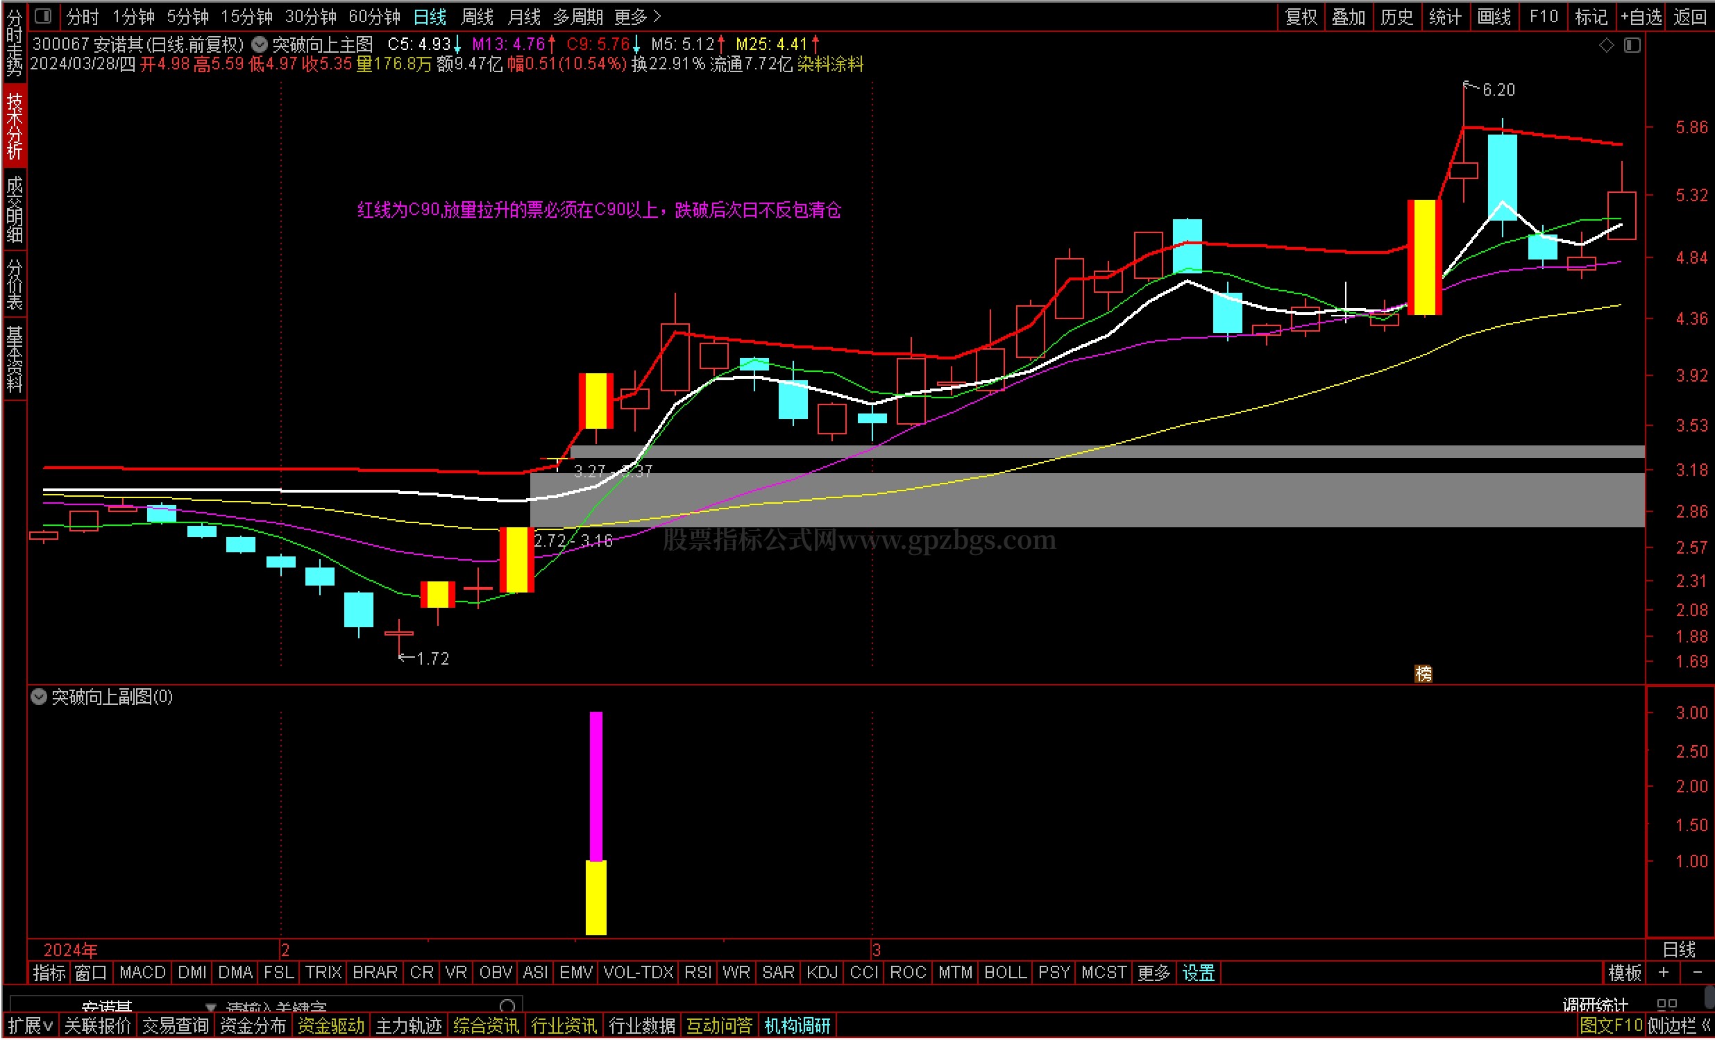Select the 30分钟 period tab
Image resolution: width=1715 pixels, height=1040 pixels.
pos(310,17)
